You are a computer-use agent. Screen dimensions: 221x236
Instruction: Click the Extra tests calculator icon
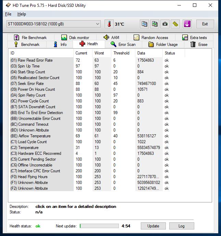(x=185, y=37)
